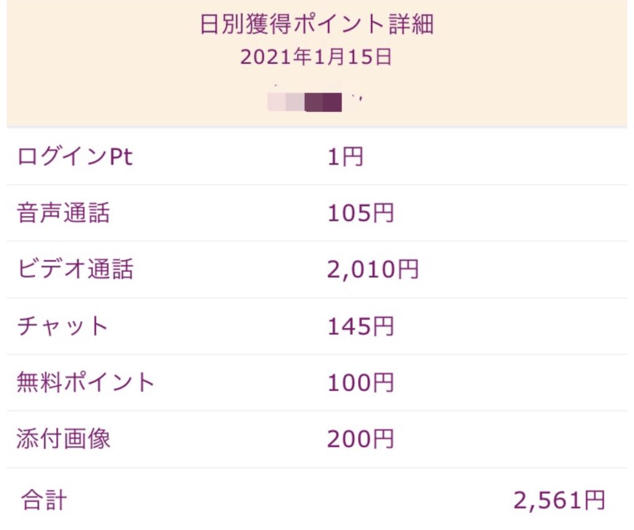Select the 145円 chat amount
Screen dimensions: 634x530
[360, 326]
